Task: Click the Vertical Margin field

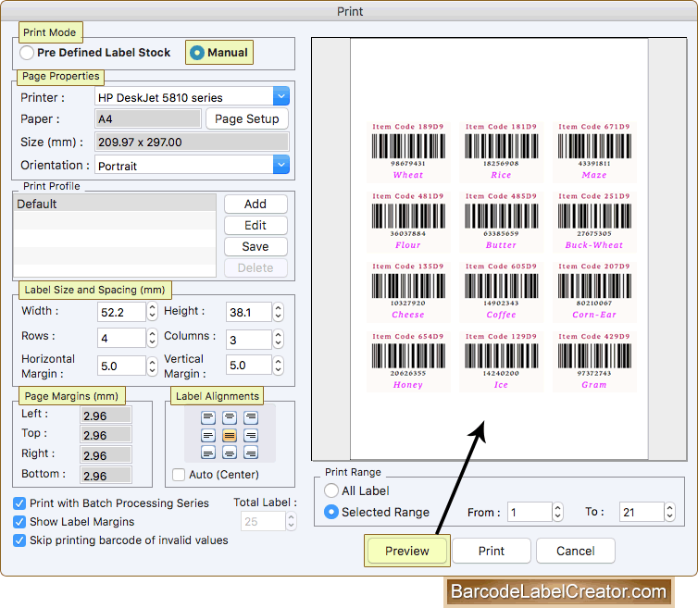Action: [249, 365]
